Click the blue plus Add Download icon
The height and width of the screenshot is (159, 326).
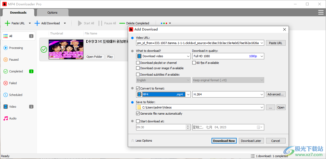pyautogui.click(x=37, y=23)
